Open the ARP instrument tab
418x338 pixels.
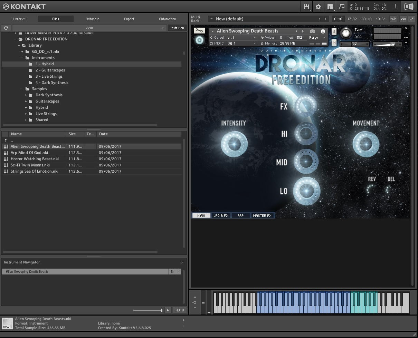(241, 215)
